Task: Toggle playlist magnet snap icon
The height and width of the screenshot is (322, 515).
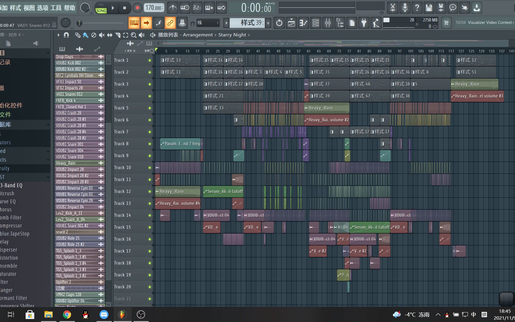Action: tap(66, 35)
